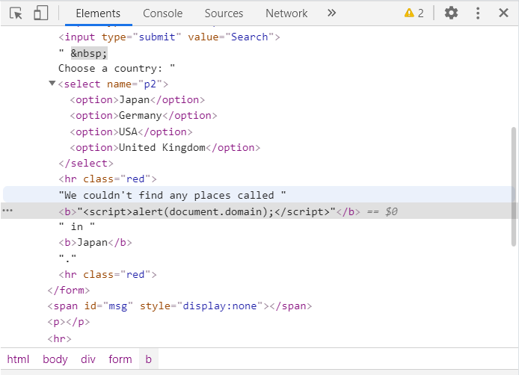Jump to div in the breadcrumb
Screen dimensions: 519x375
click(88, 359)
